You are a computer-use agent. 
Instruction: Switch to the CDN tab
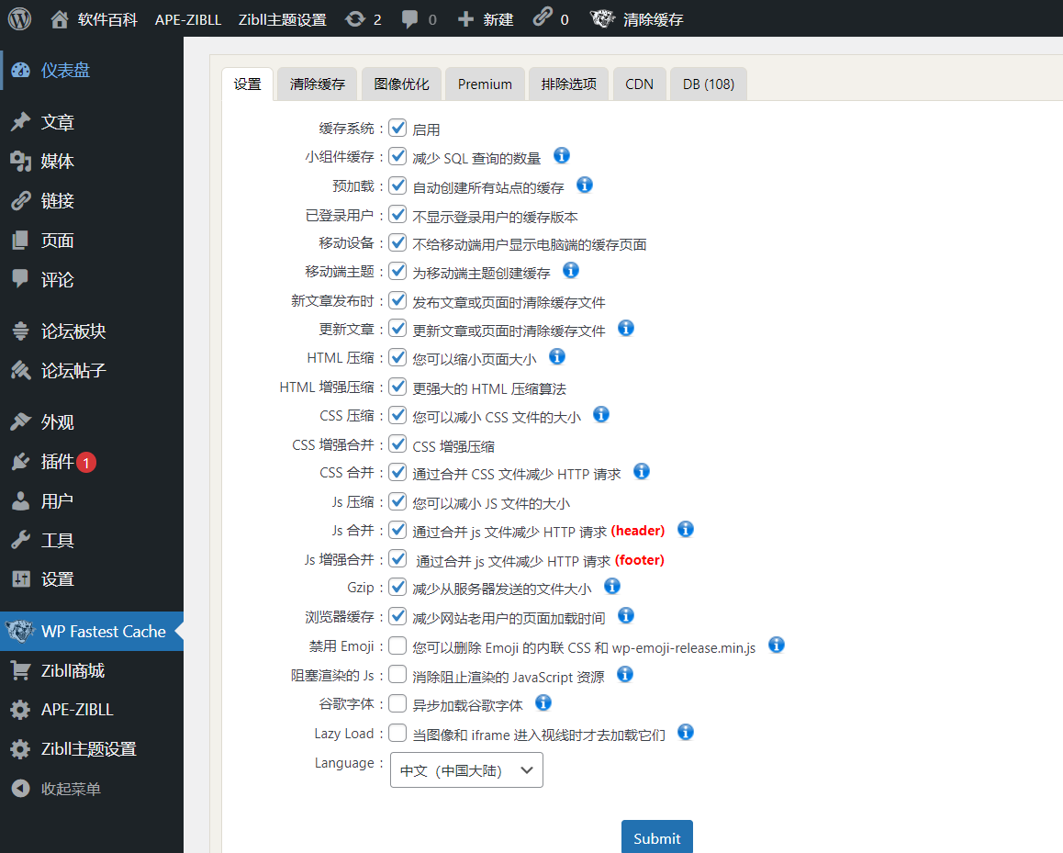click(639, 84)
